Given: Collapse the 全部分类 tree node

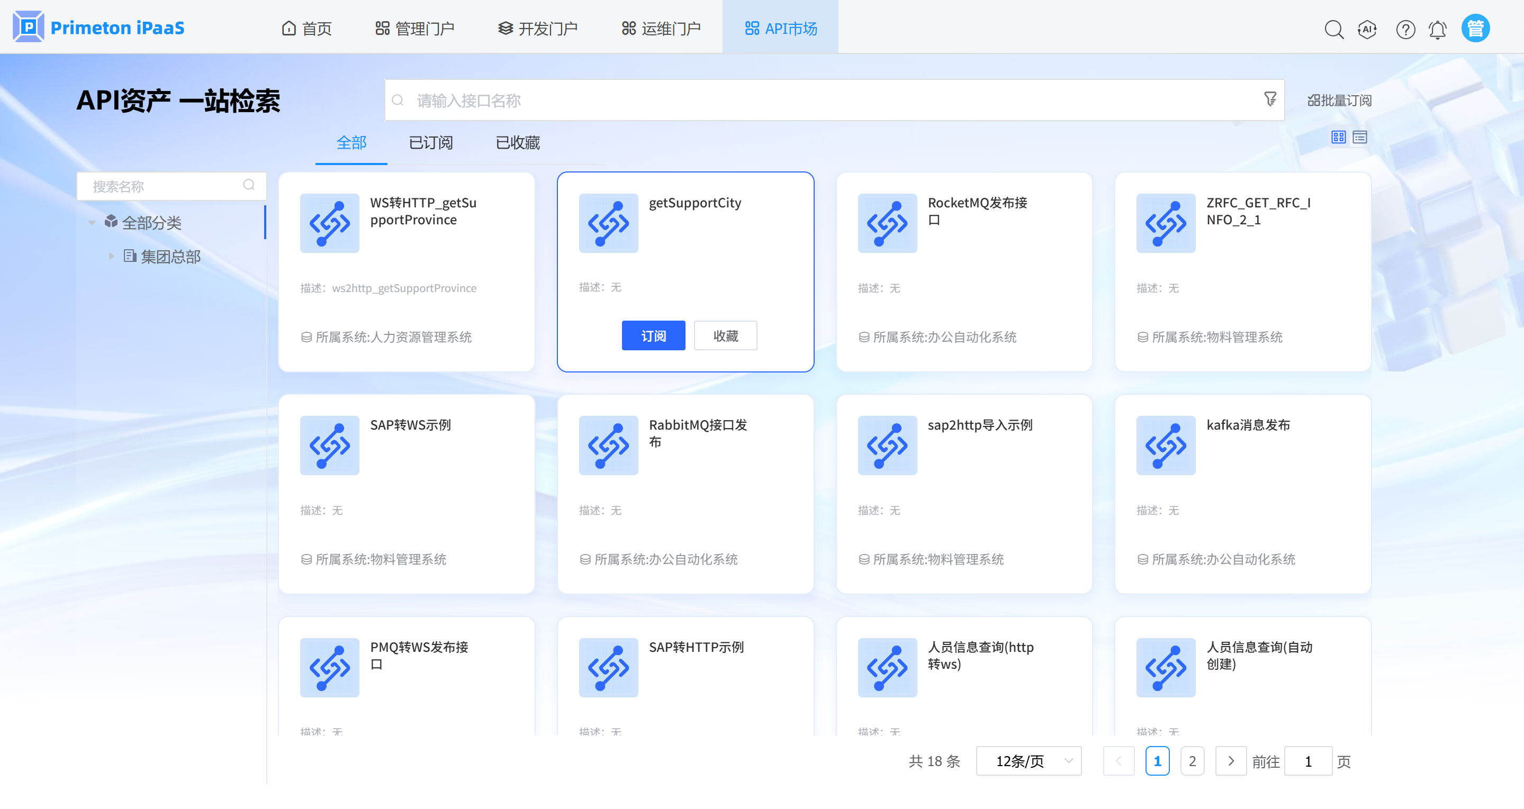Looking at the screenshot, I should coord(92,223).
